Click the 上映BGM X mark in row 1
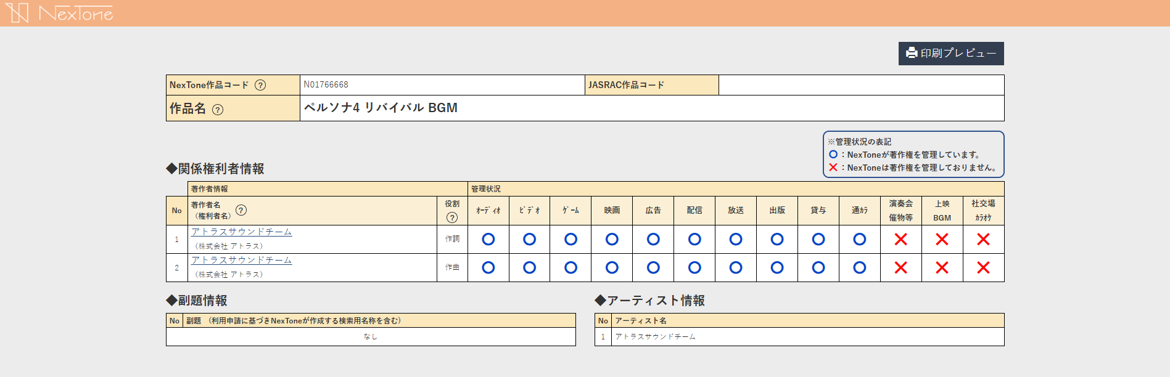The width and height of the screenshot is (1170, 377). (942, 239)
